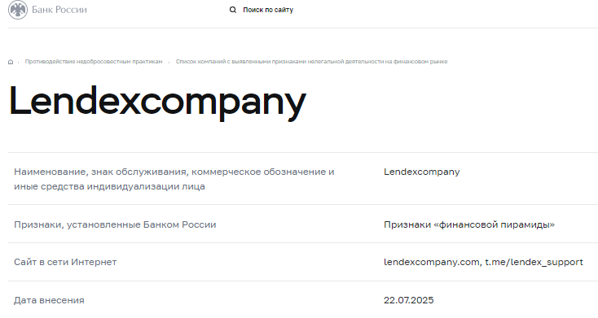Click the Bank of Russia eagle emblem

(x=18, y=10)
